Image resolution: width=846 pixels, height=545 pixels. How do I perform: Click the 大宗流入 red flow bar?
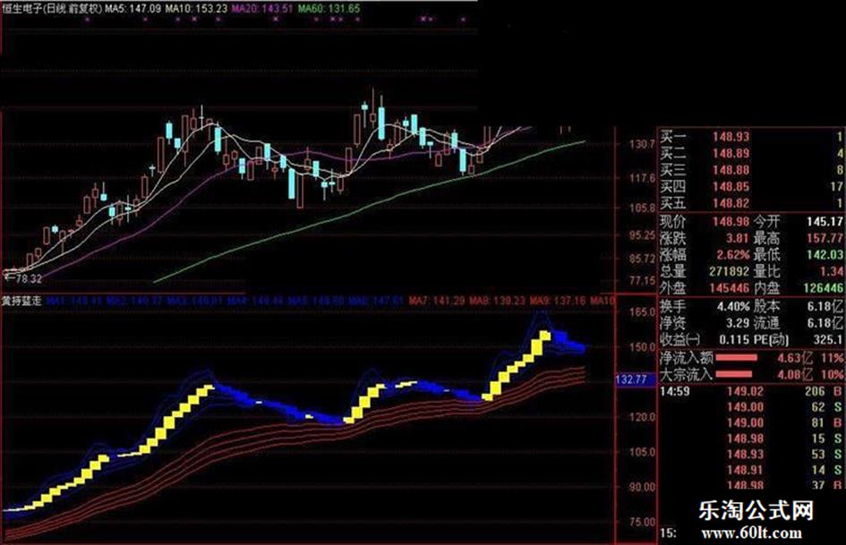coord(734,374)
